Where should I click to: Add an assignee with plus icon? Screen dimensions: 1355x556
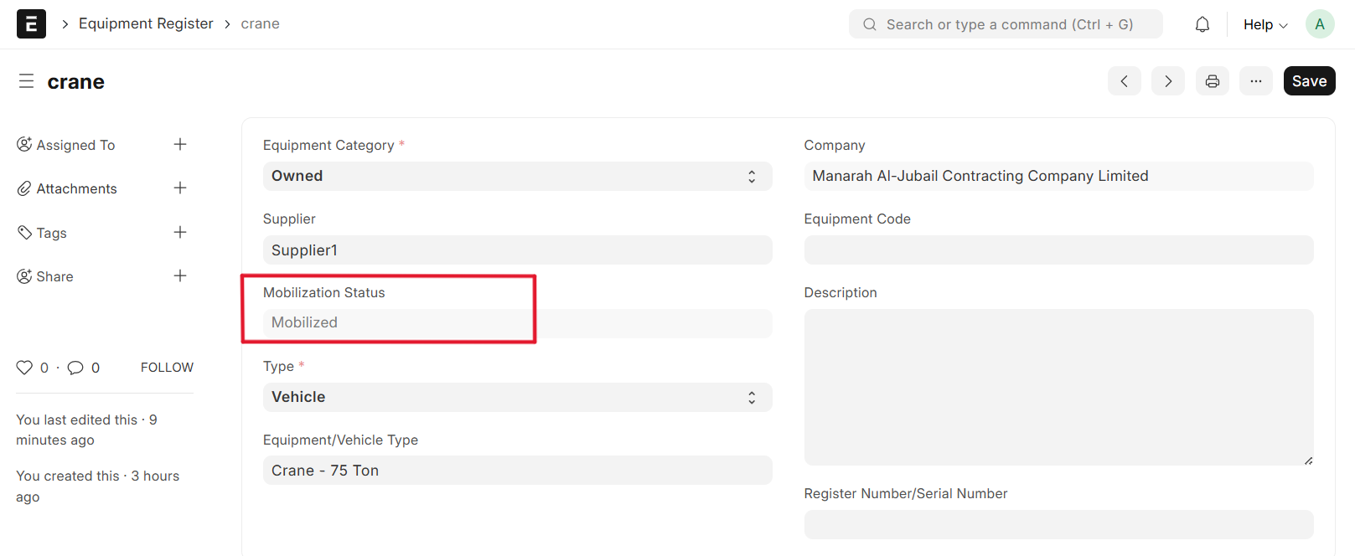click(180, 145)
